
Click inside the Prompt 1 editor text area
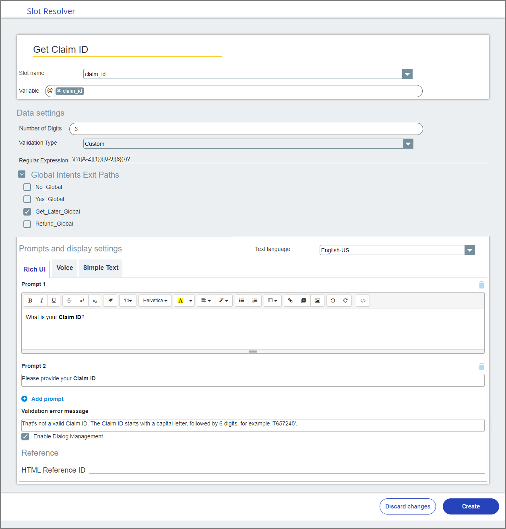point(253,329)
